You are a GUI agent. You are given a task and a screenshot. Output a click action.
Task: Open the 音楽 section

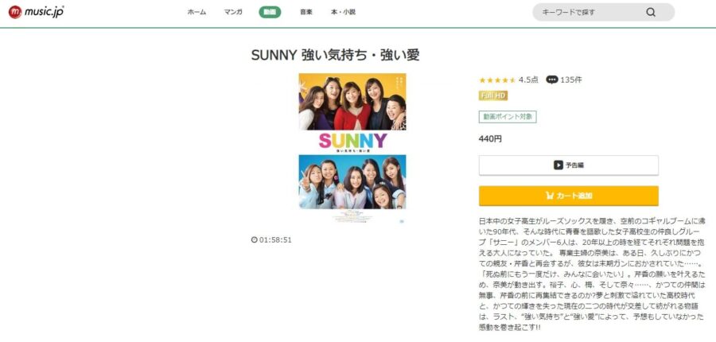(306, 13)
